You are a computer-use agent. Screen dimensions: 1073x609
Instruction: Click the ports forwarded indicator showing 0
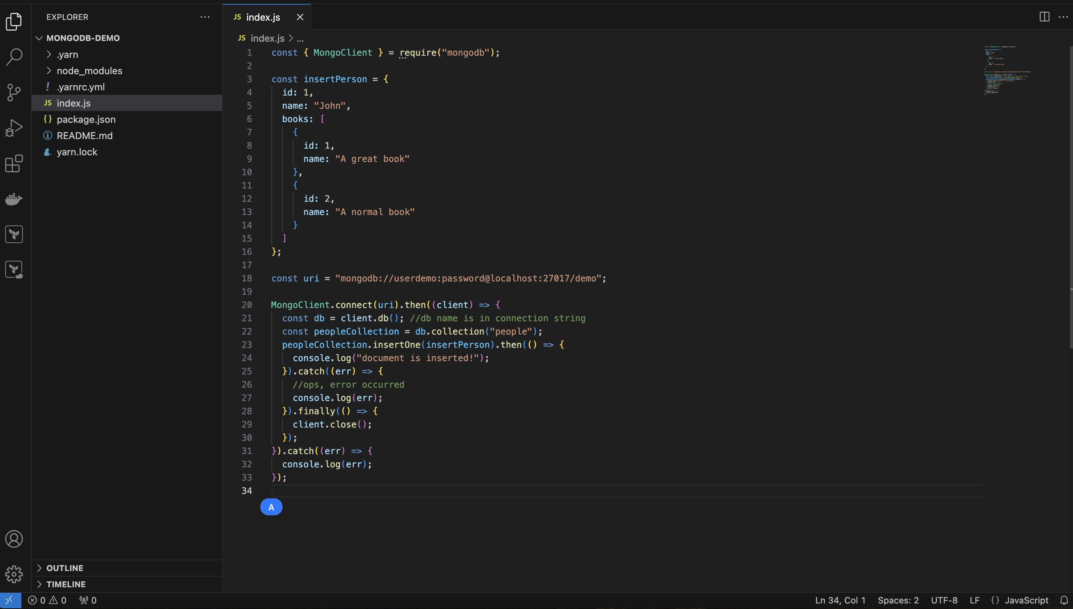[88, 600]
